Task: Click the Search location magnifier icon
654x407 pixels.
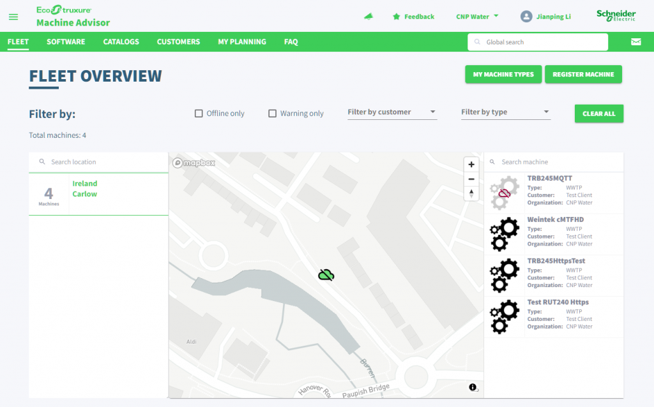Action: [x=42, y=161]
